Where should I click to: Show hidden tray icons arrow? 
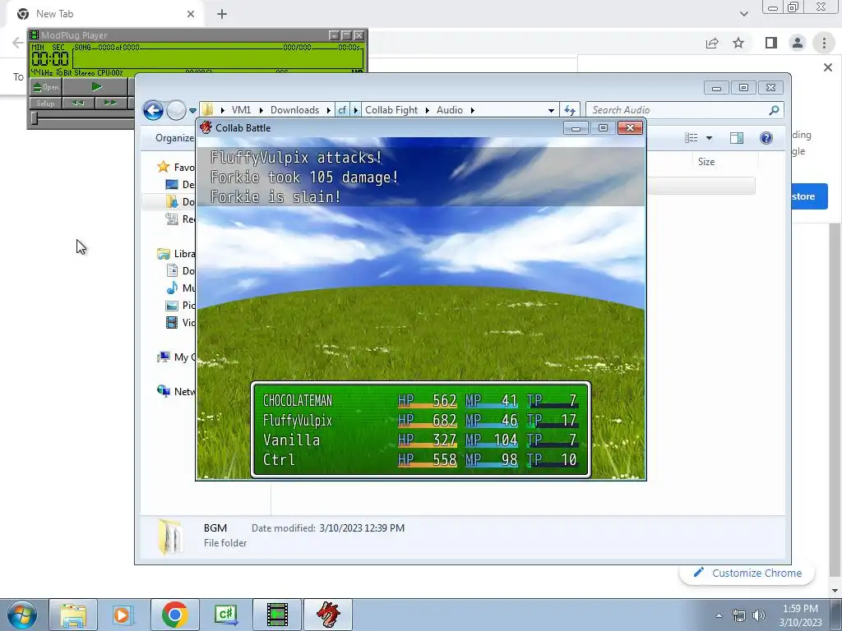click(x=719, y=615)
